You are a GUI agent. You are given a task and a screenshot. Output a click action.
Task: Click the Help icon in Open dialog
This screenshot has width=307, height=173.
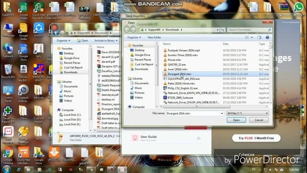(267, 37)
